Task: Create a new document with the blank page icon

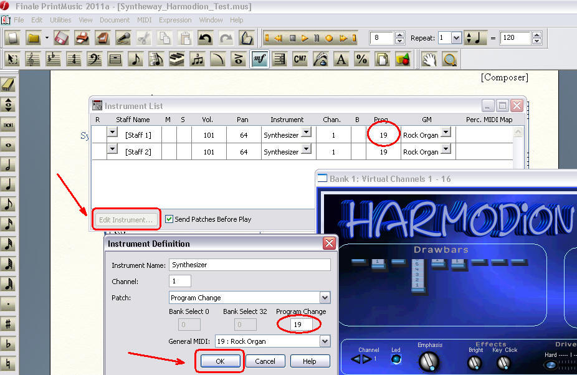Action: (13, 38)
